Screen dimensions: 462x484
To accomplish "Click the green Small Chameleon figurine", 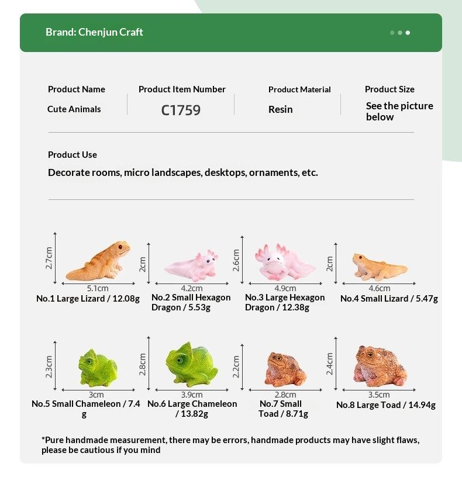I will (x=98, y=368).
